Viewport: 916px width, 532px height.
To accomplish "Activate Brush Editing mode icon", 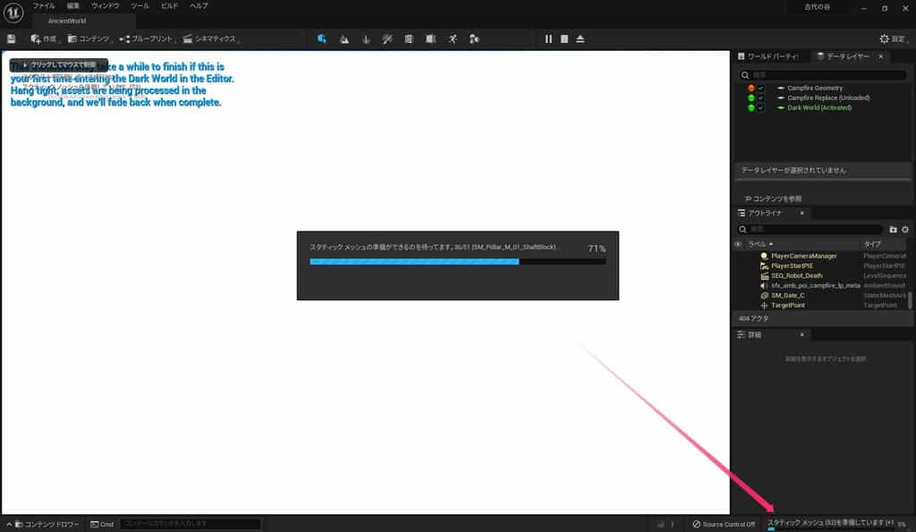I will pyautogui.click(x=430, y=39).
